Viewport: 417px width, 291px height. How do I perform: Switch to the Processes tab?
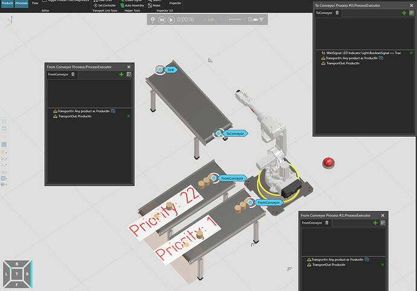click(x=22, y=3)
